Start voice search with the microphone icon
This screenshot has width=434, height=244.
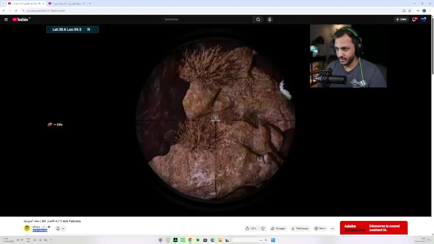pyautogui.click(x=270, y=19)
